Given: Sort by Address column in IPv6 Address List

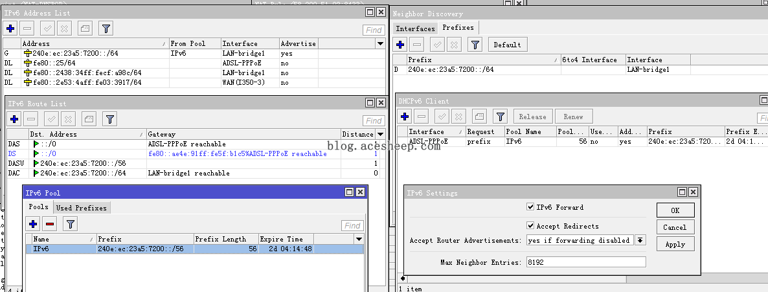Looking at the screenshot, I should click(x=95, y=43).
